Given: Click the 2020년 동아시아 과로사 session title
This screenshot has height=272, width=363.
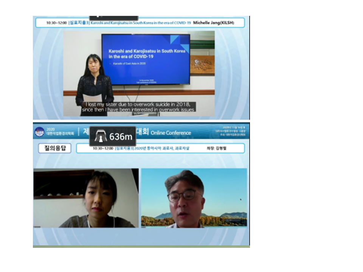Looking at the screenshot, I should [x=152, y=148].
